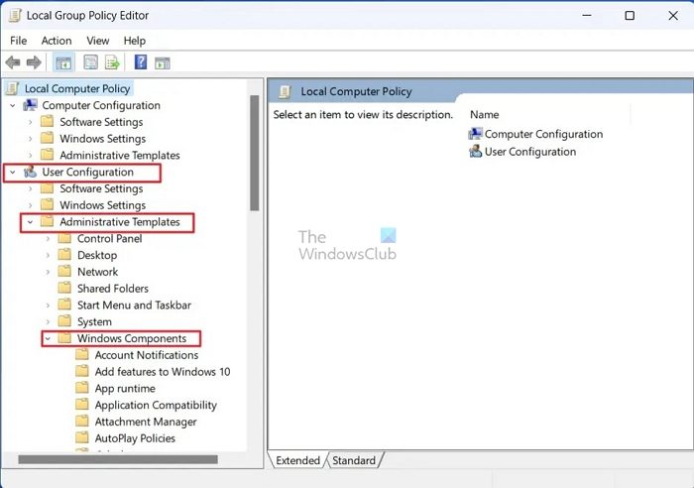
Task: Open the Help menu
Action: [135, 41]
